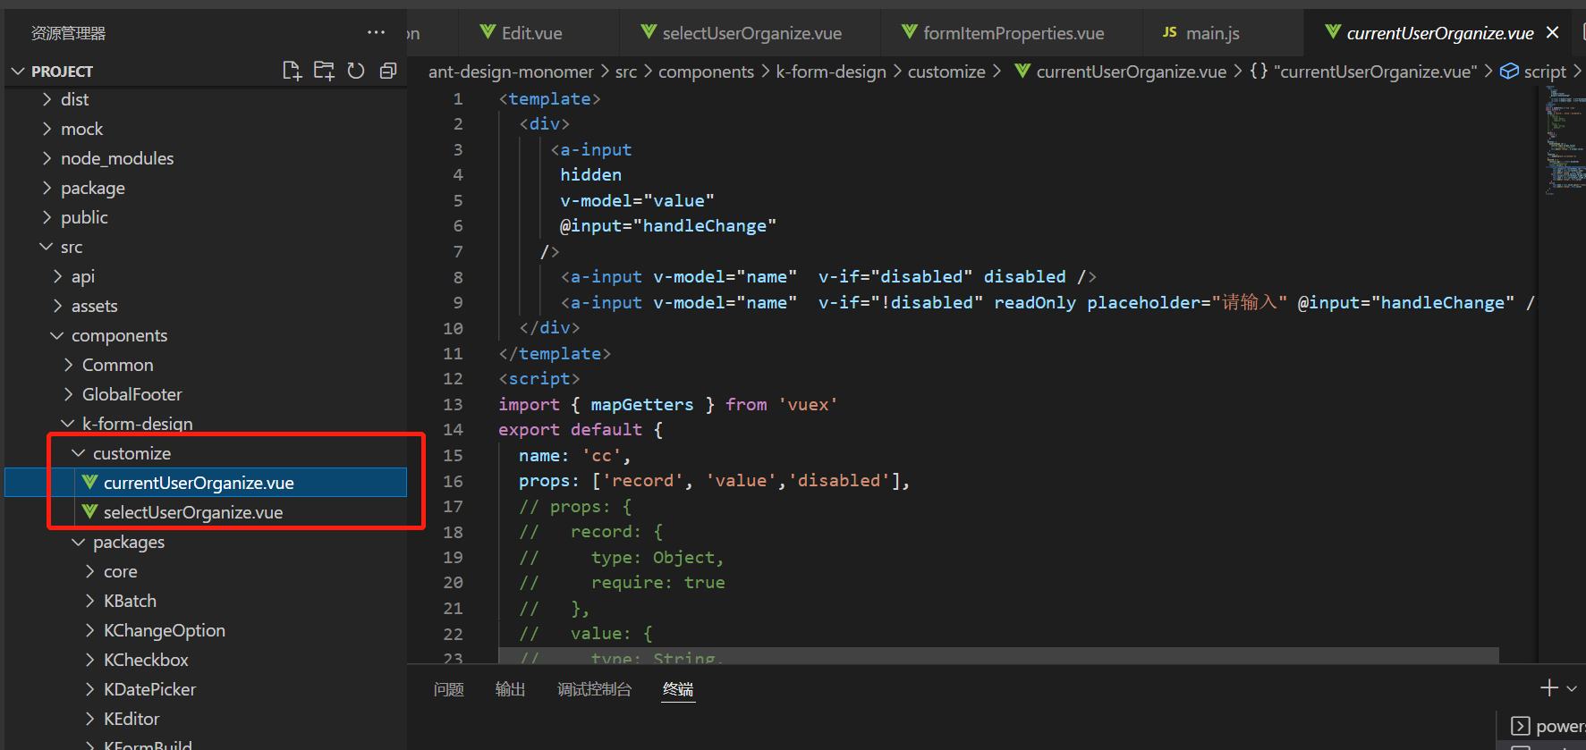This screenshot has height=750, width=1586.
Task: Refresh the explorer with the refresh icon
Action: click(356, 71)
